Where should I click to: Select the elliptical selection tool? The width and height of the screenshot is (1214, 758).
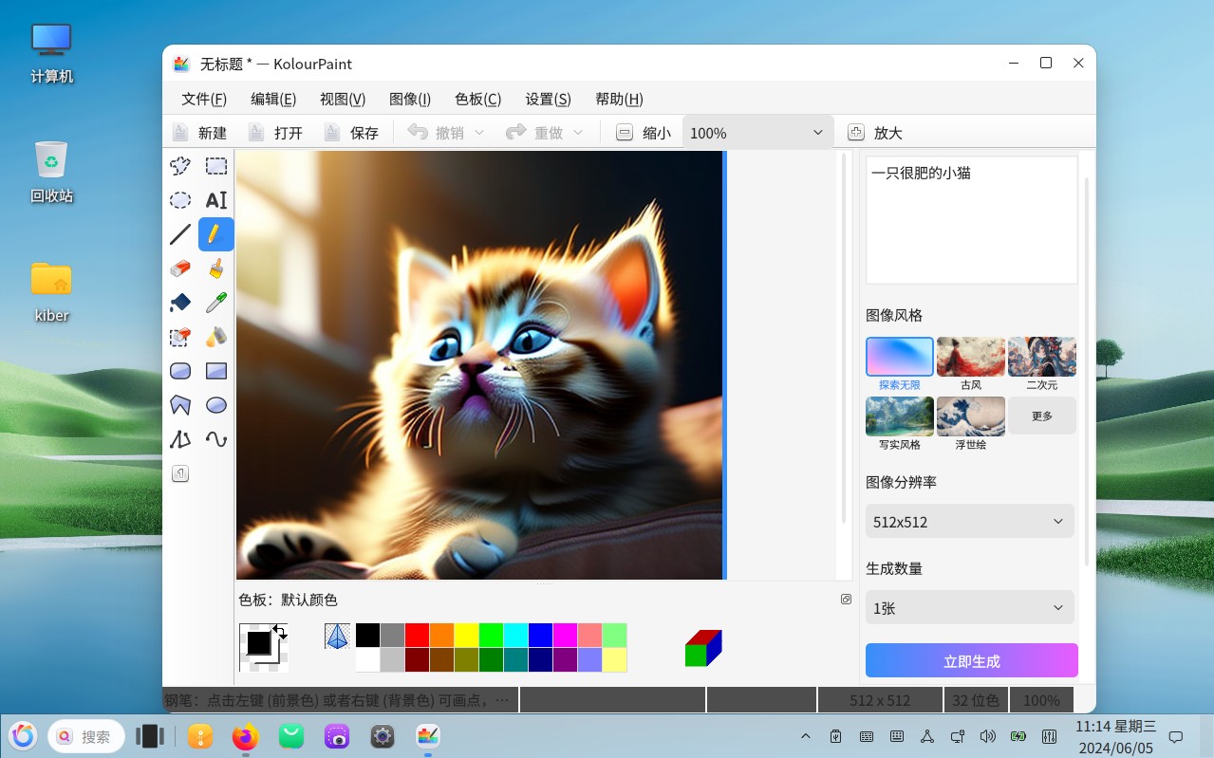(x=180, y=200)
